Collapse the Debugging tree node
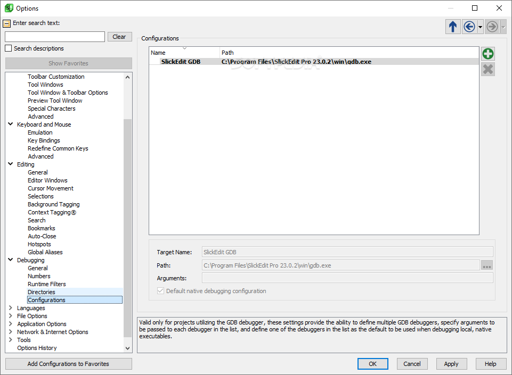Screen dimensions: 512x375 pyautogui.click(x=11, y=260)
